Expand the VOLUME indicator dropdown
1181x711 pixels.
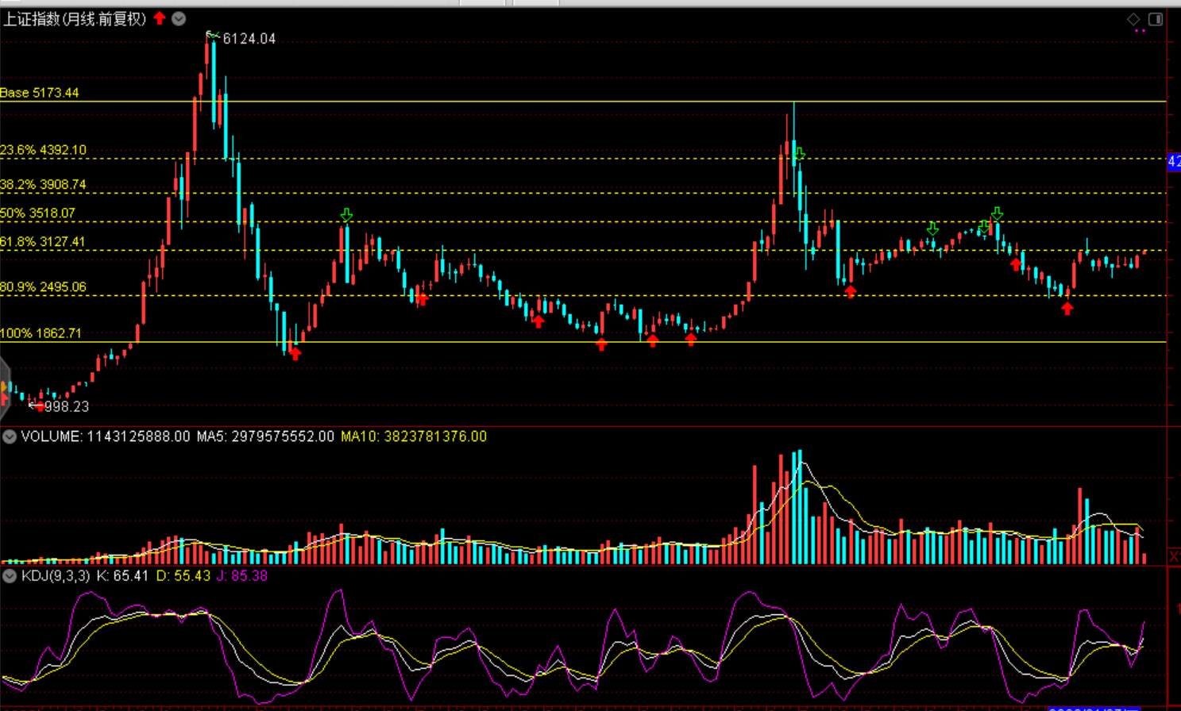click(x=10, y=436)
